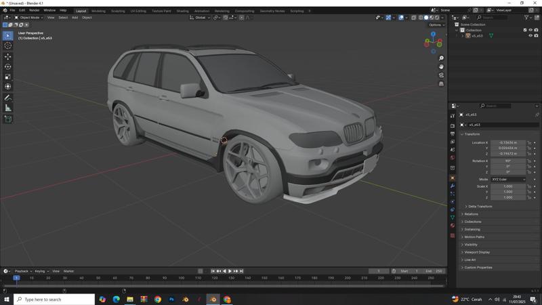542x305 pixels.
Task: Switch to wireframe viewport shading
Action: (421, 18)
